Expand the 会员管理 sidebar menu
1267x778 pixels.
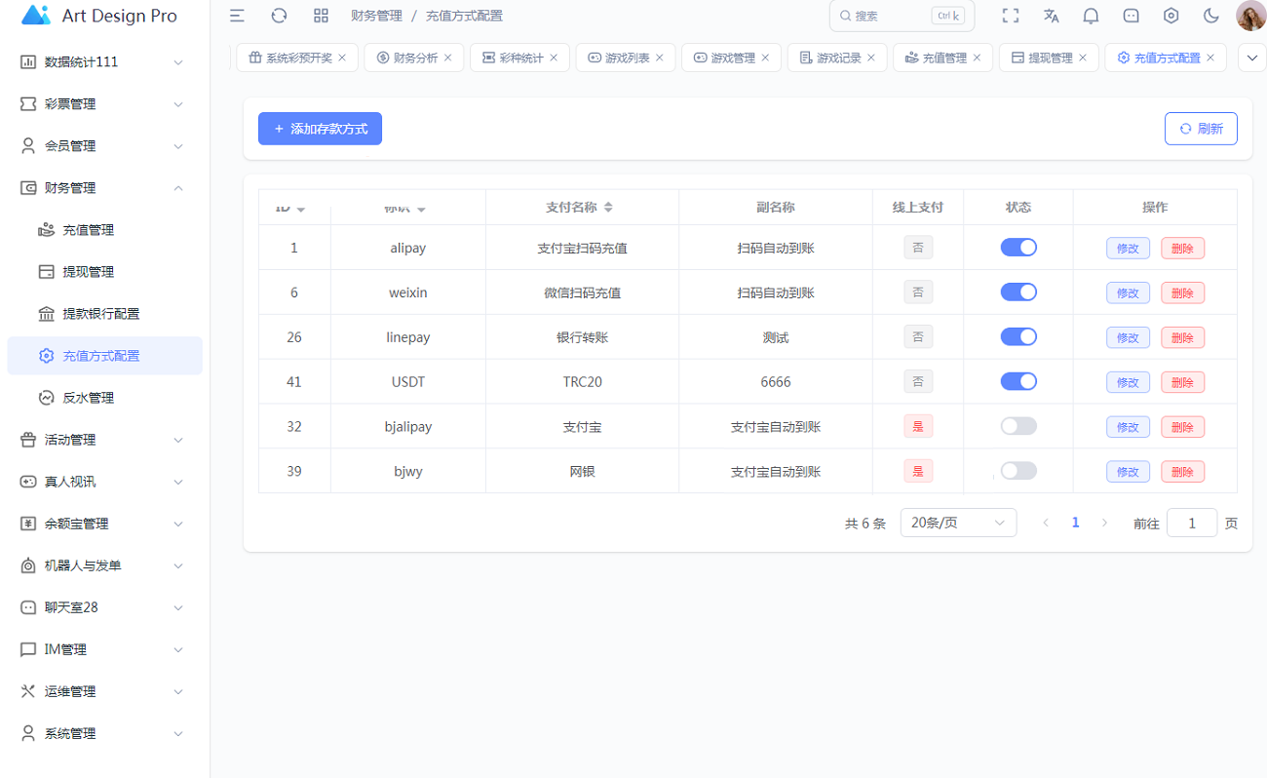click(104, 146)
